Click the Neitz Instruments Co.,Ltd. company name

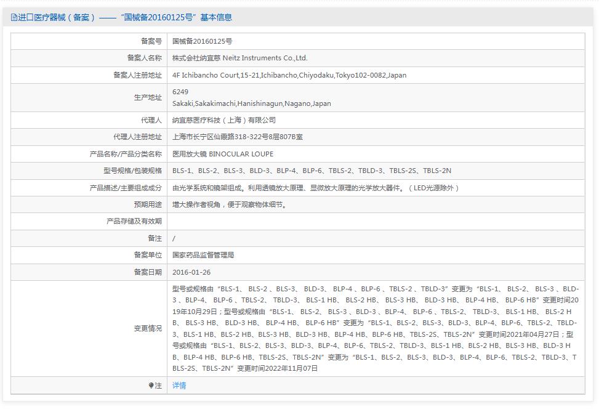pos(239,58)
